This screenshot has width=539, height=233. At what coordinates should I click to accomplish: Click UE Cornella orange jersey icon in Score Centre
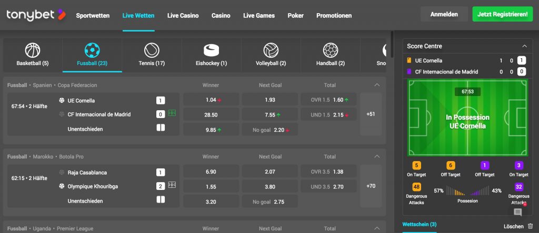[409, 61]
